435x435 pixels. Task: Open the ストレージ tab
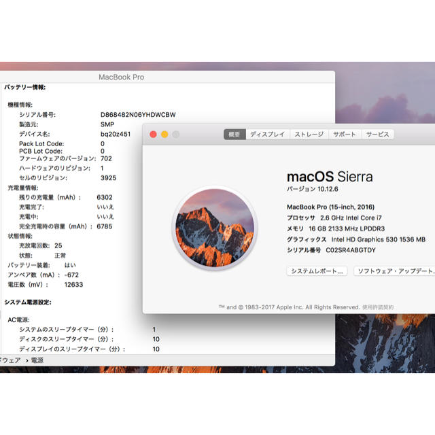click(309, 135)
